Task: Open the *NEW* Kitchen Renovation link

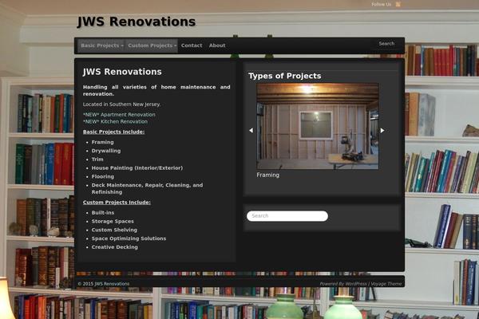Action: (x=115, y=121)
